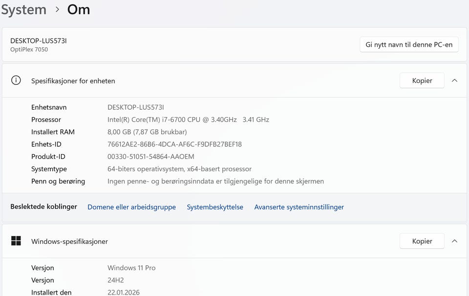Open the Systembeskyttelse link
The width and height of the screenshot is (469, 296).
[x=215, y=207]
